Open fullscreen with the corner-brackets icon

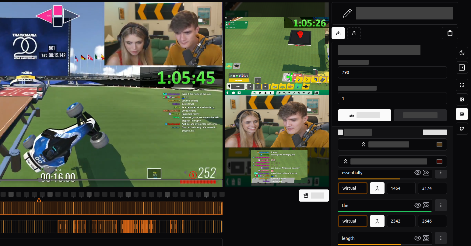[462, 85]
